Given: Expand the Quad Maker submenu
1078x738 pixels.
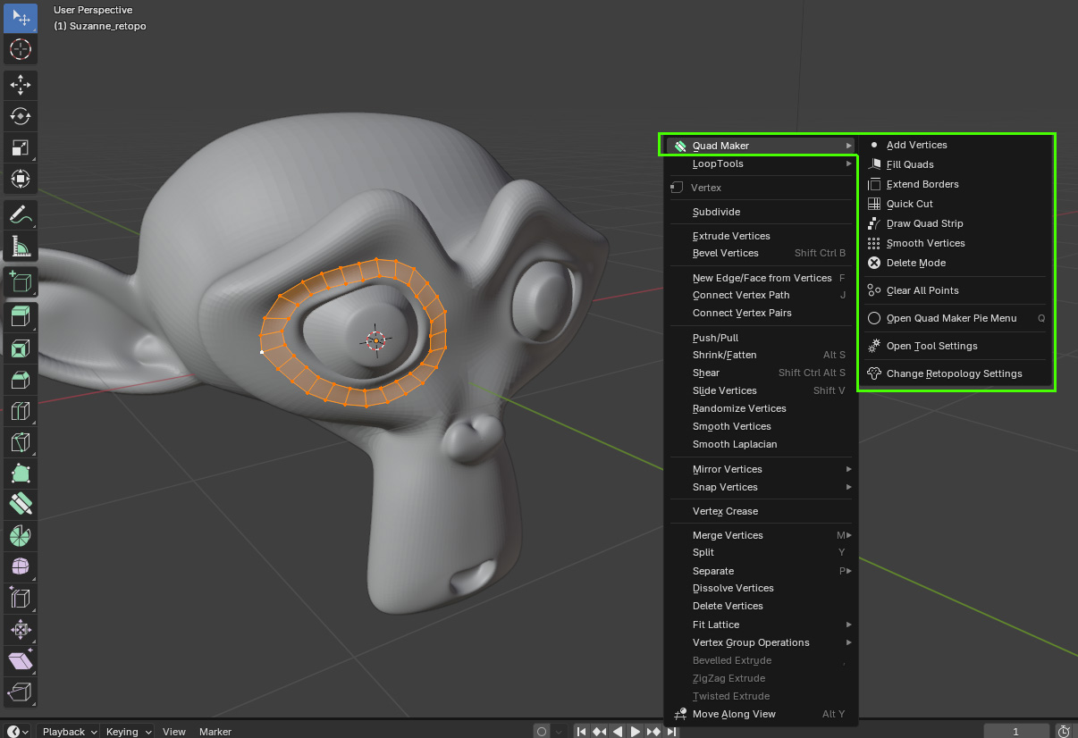Looking at the screenshot, I should (761, 146).
